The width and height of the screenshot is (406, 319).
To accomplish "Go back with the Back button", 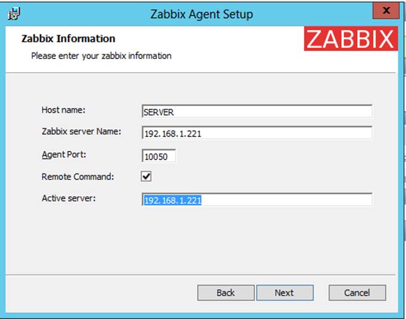I will coord(226,293).
